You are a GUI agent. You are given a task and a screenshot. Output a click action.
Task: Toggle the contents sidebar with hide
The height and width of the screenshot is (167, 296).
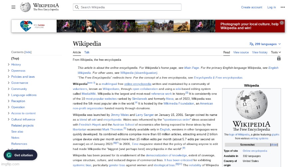point(28,52)
